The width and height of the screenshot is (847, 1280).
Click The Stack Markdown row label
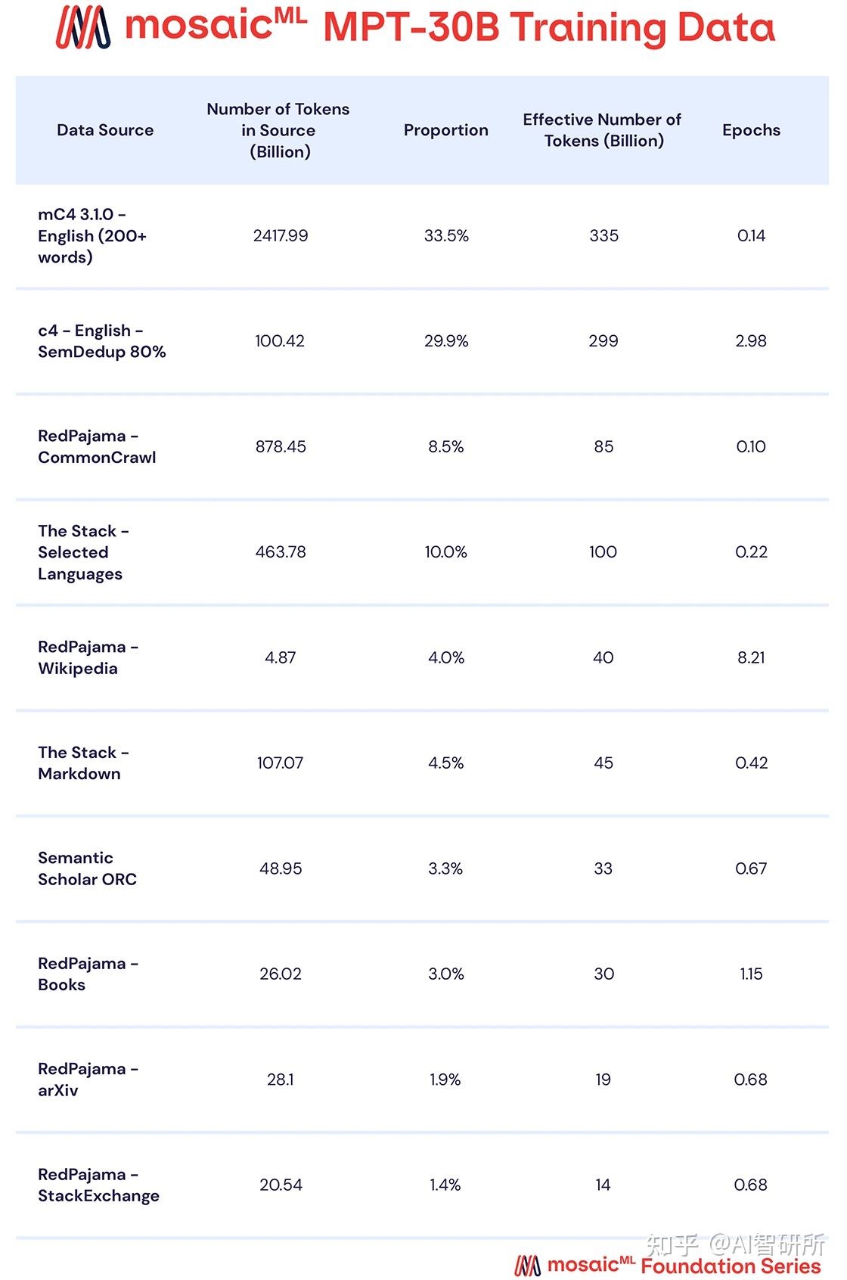click(x=83, y=763)
